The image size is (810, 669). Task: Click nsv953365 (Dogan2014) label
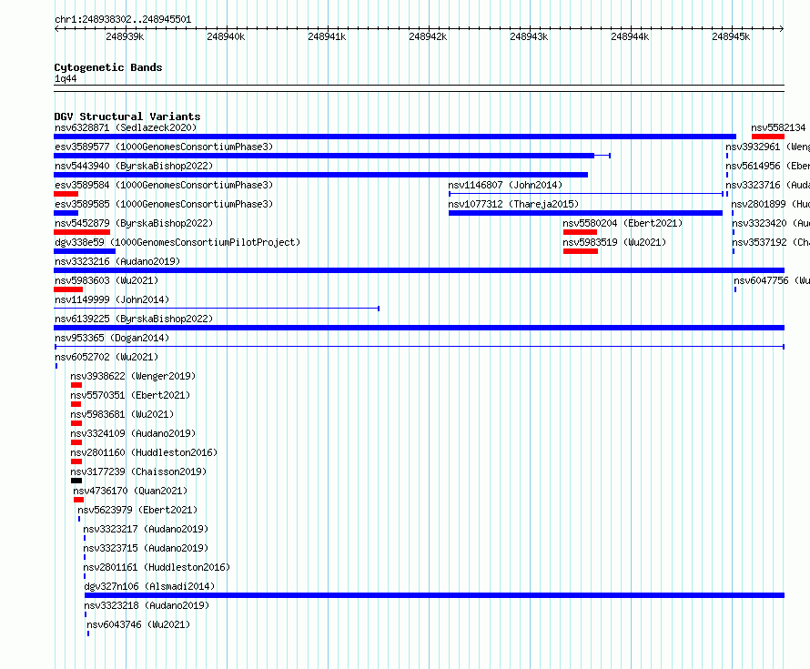112,338
